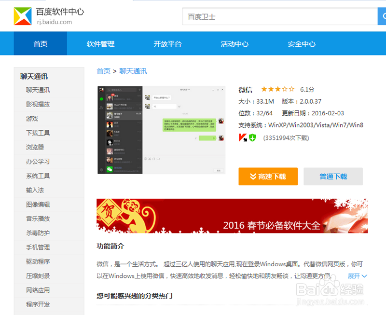Click the 微信 software title
Viewport: 386px width, 315px height.
coord(245,90)
